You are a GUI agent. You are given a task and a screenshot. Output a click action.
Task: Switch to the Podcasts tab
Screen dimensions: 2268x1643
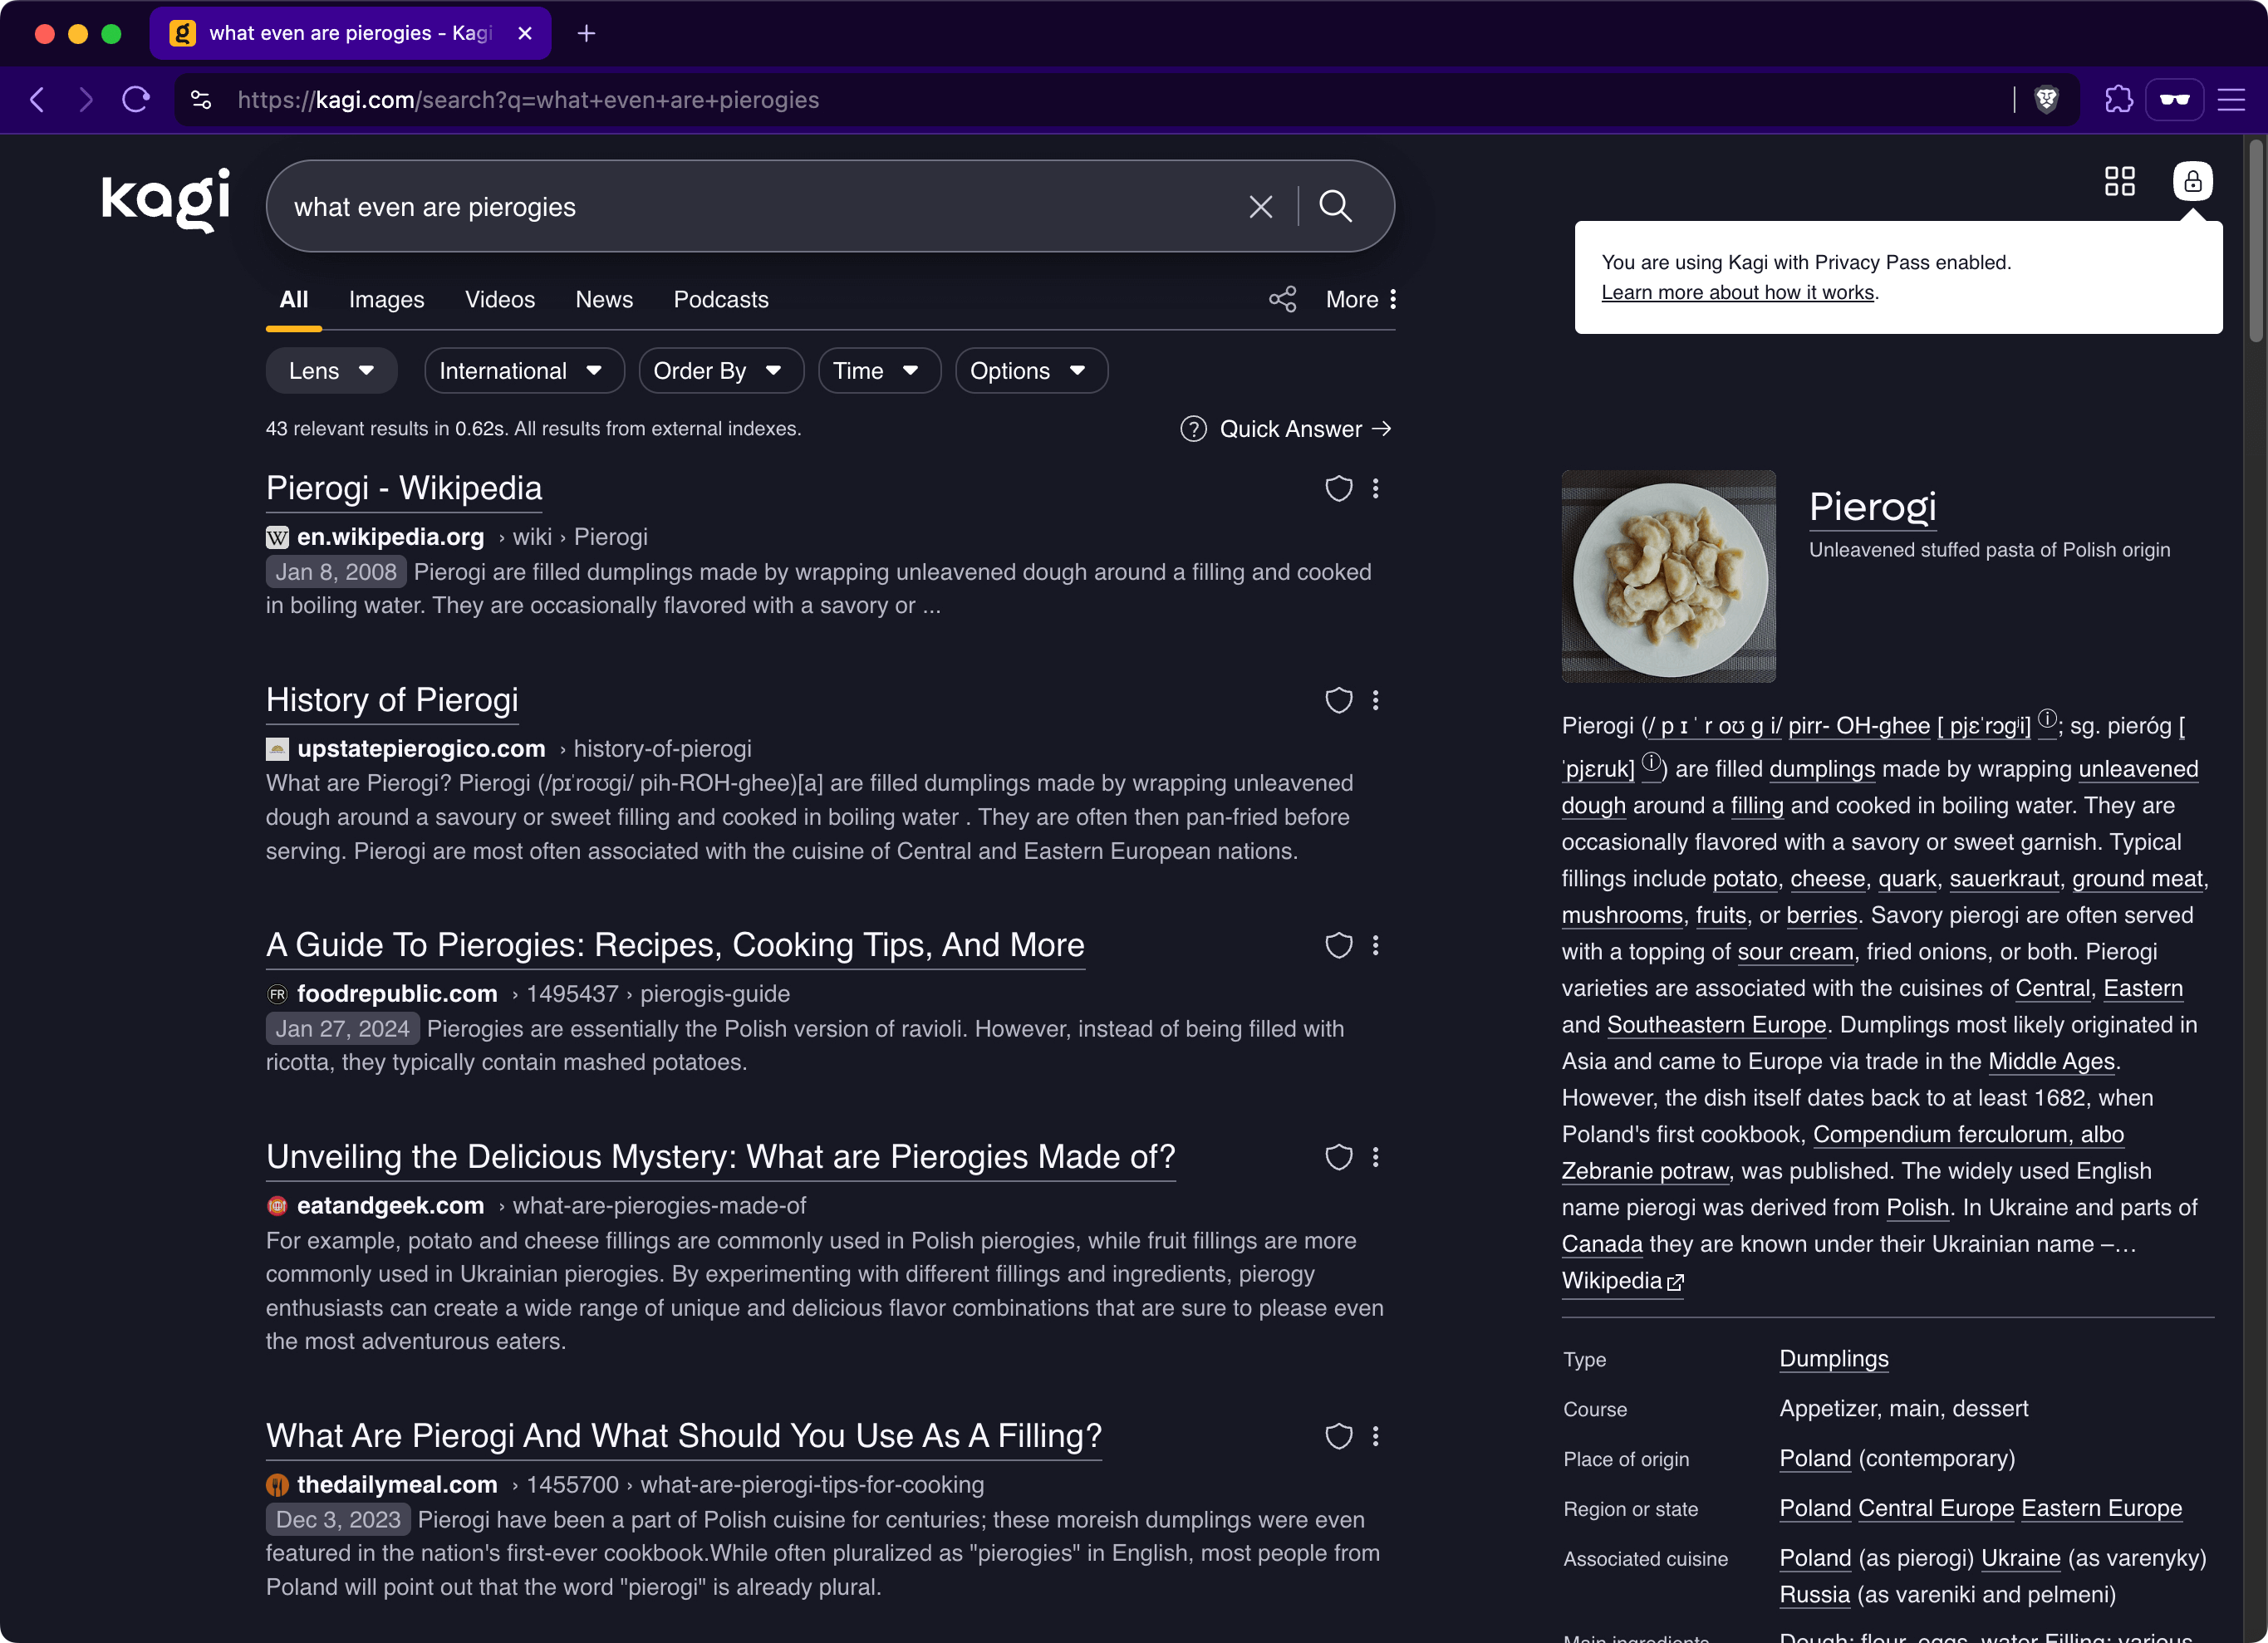[x=721, y=299]
